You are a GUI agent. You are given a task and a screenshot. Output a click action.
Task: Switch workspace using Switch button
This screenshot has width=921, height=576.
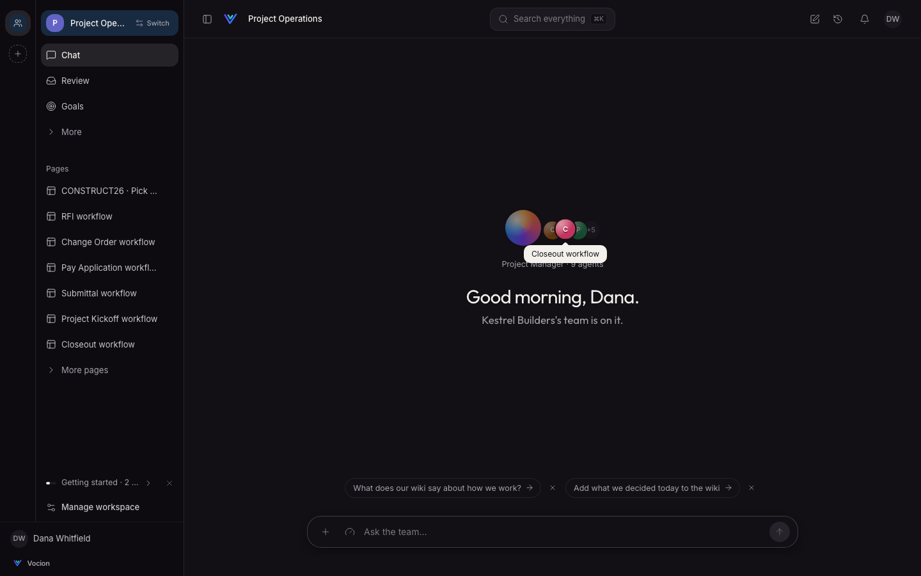(x=152, y=23)
